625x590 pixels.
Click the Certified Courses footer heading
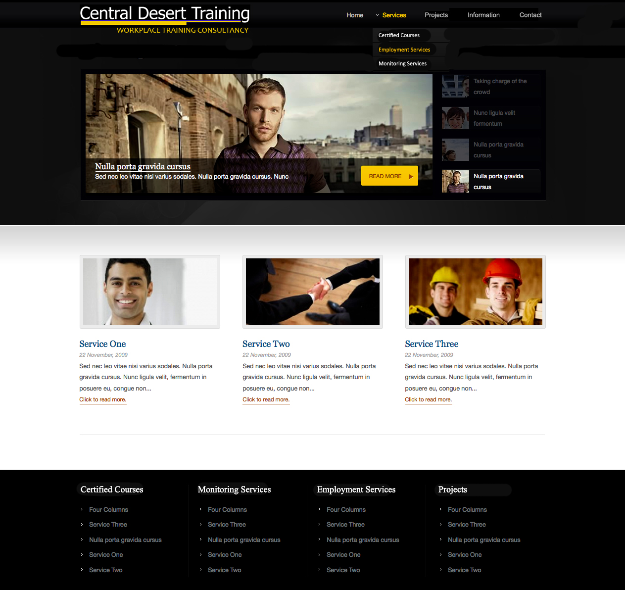[x=112, y=490]
